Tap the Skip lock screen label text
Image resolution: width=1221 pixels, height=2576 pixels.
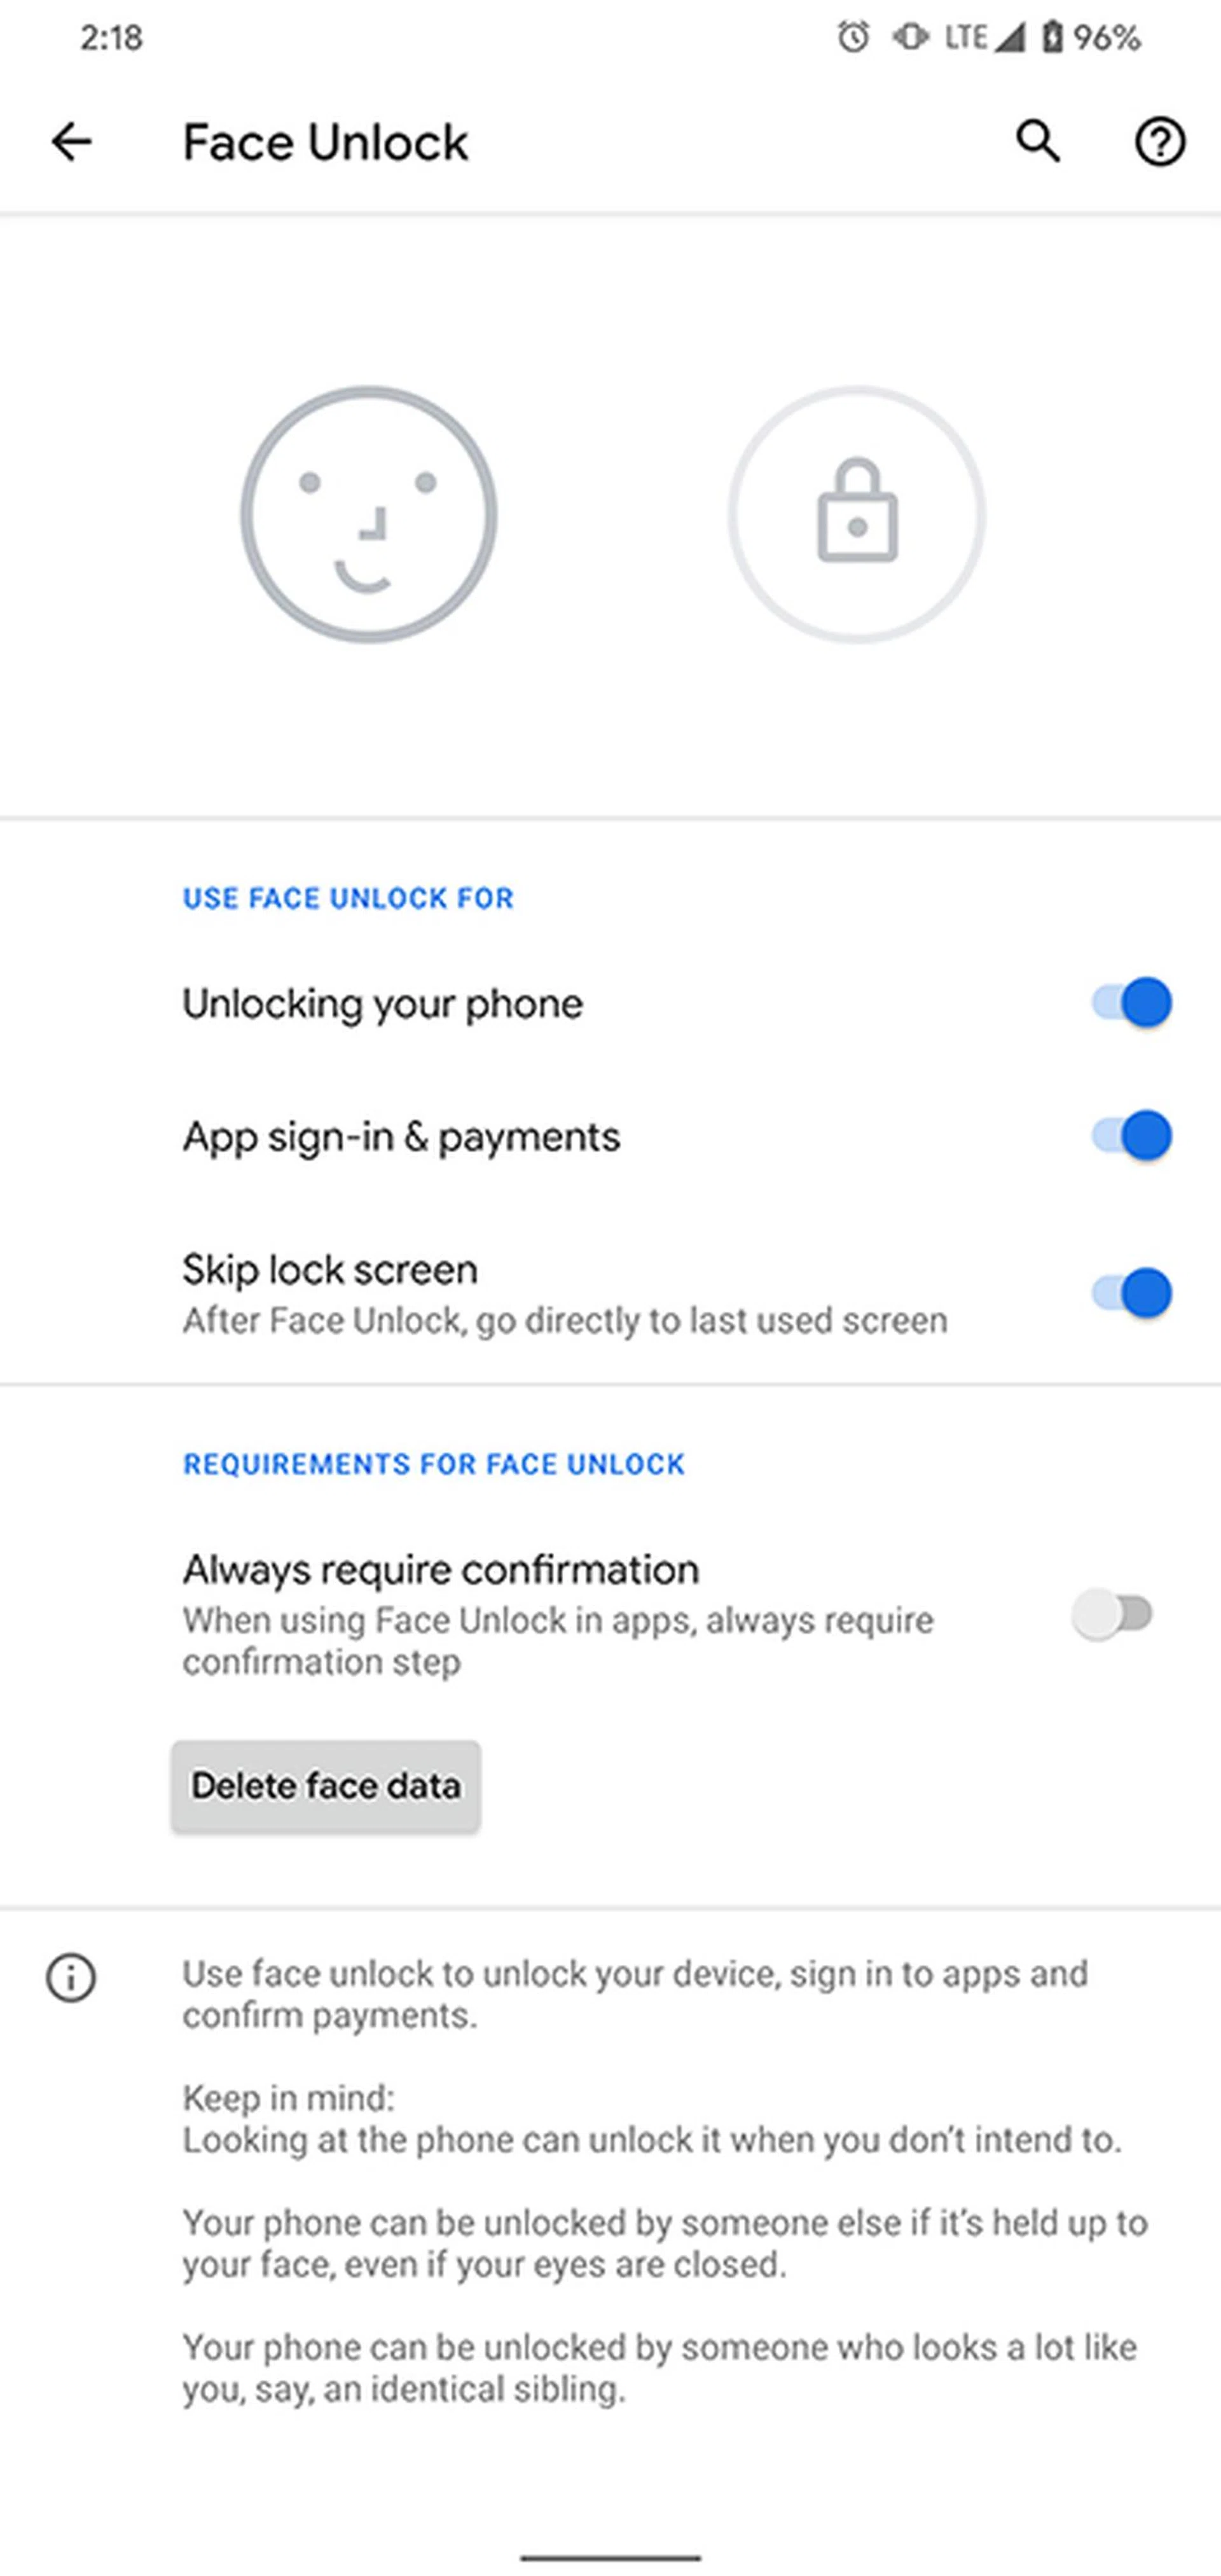pyautogui.click(x=329, y=1268)
